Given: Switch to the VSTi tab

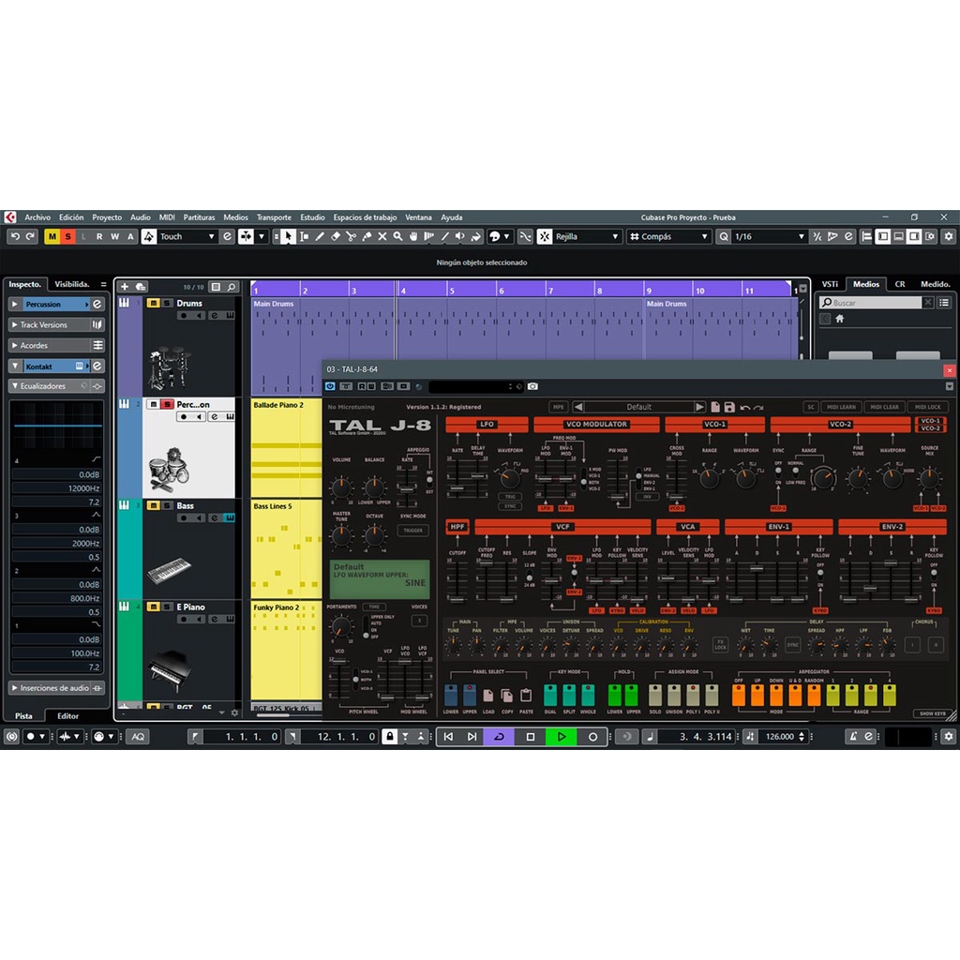Looking at the screenshot, I should click(831, 284).
